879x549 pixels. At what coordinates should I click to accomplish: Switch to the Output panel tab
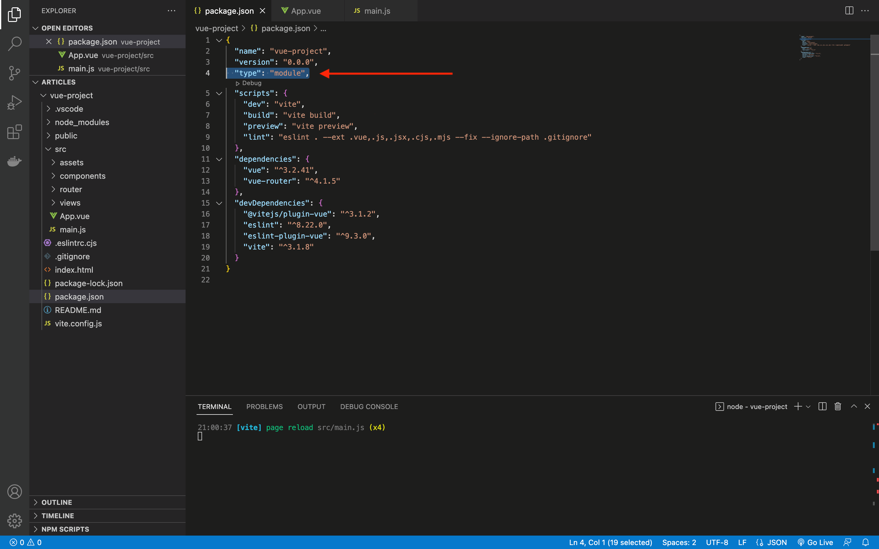tap(311, 407)
